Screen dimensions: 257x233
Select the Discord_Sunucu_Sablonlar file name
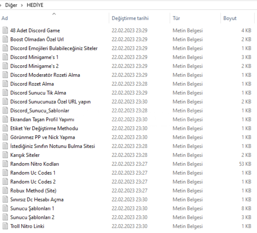click(x=40, y=111)
